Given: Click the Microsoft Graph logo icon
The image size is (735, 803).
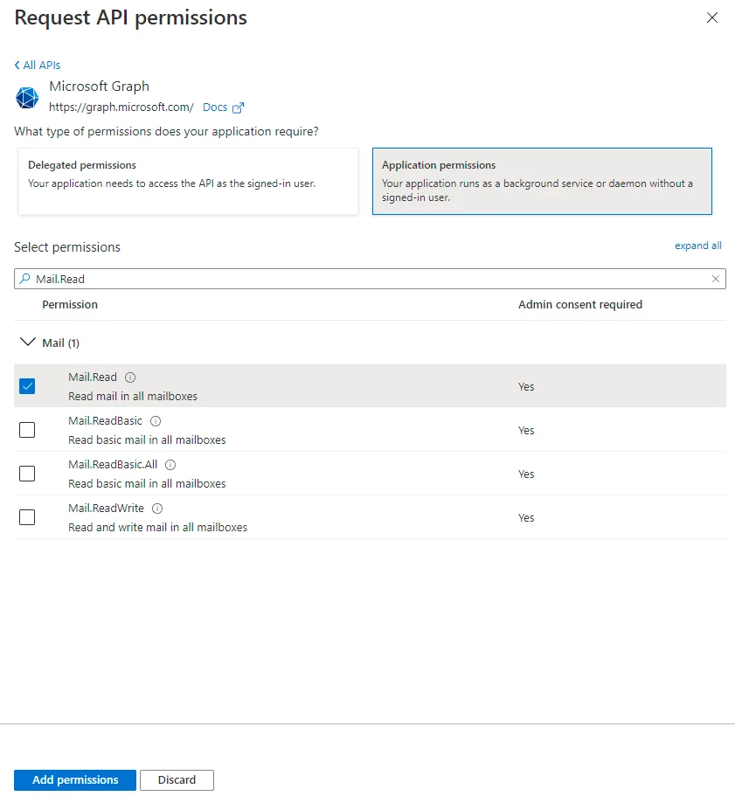Looking at the screenshot, I should (x=27, y=97).
